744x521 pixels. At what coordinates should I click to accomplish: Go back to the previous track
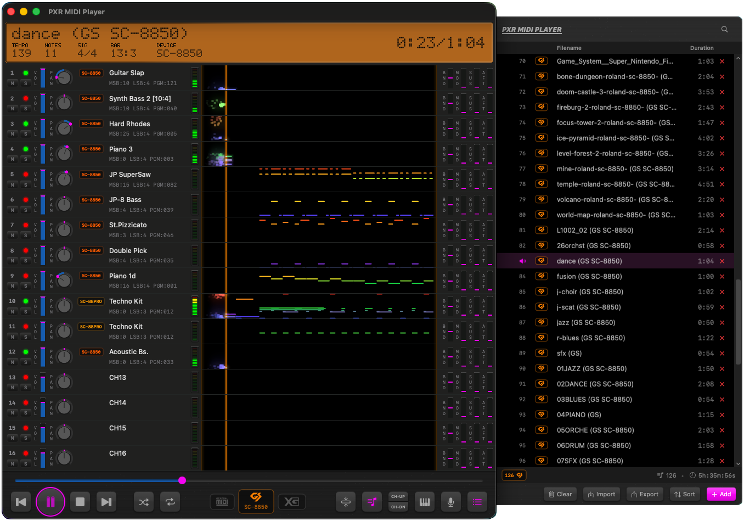[x=21, y=502]
